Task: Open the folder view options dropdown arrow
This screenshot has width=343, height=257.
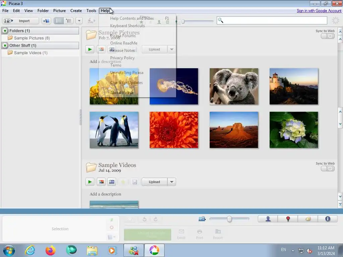Action: (x=79, y=21)
